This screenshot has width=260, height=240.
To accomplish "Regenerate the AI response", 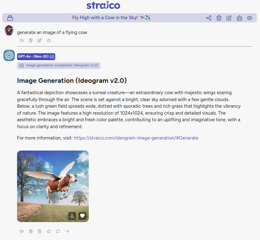I will pyautogui.click(x=58, y=231).
